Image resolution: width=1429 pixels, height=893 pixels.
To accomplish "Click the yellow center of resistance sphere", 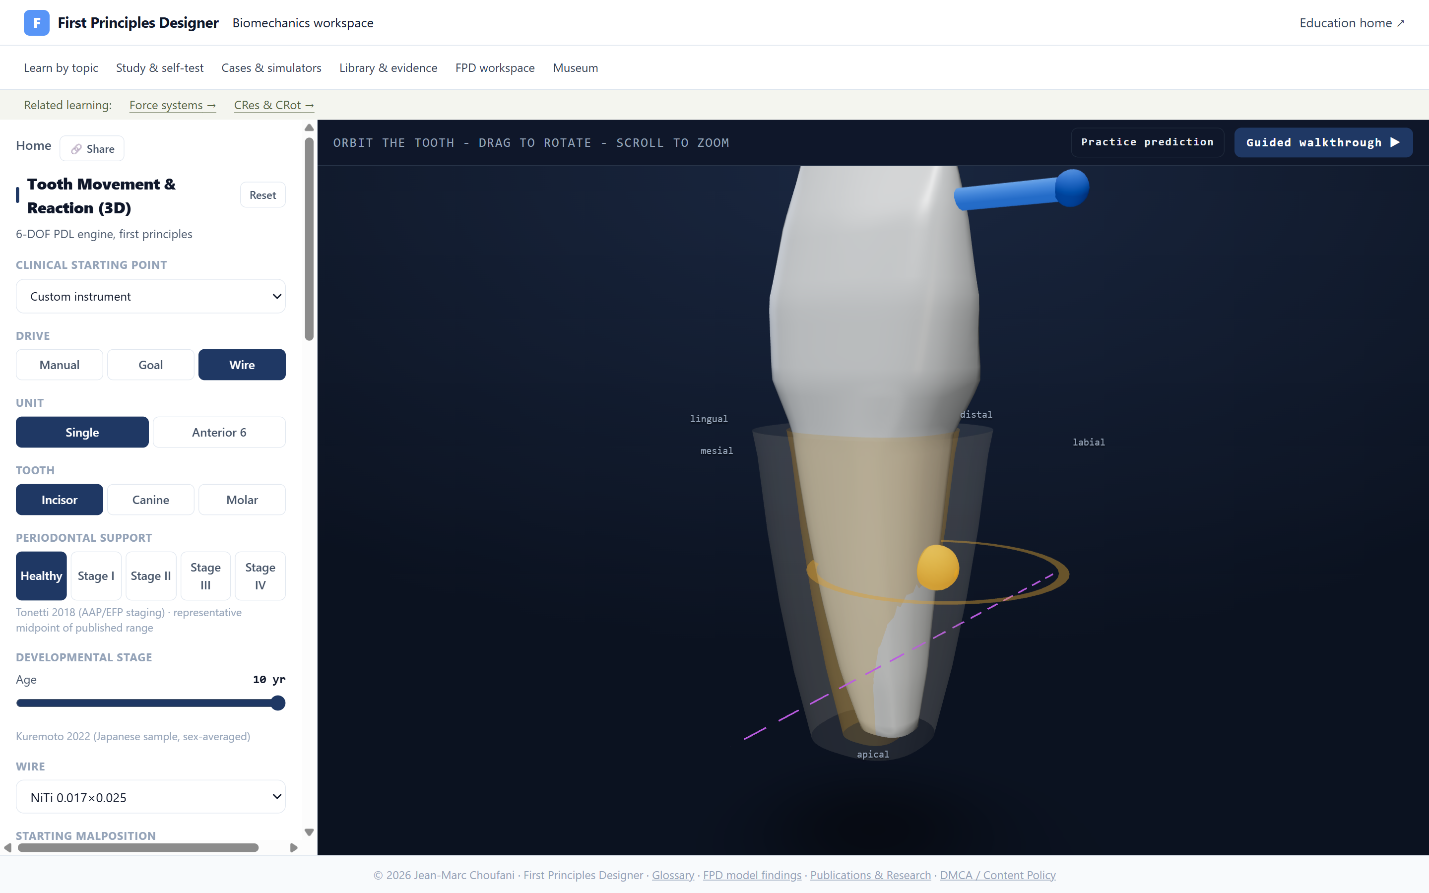I will (938, 567).
